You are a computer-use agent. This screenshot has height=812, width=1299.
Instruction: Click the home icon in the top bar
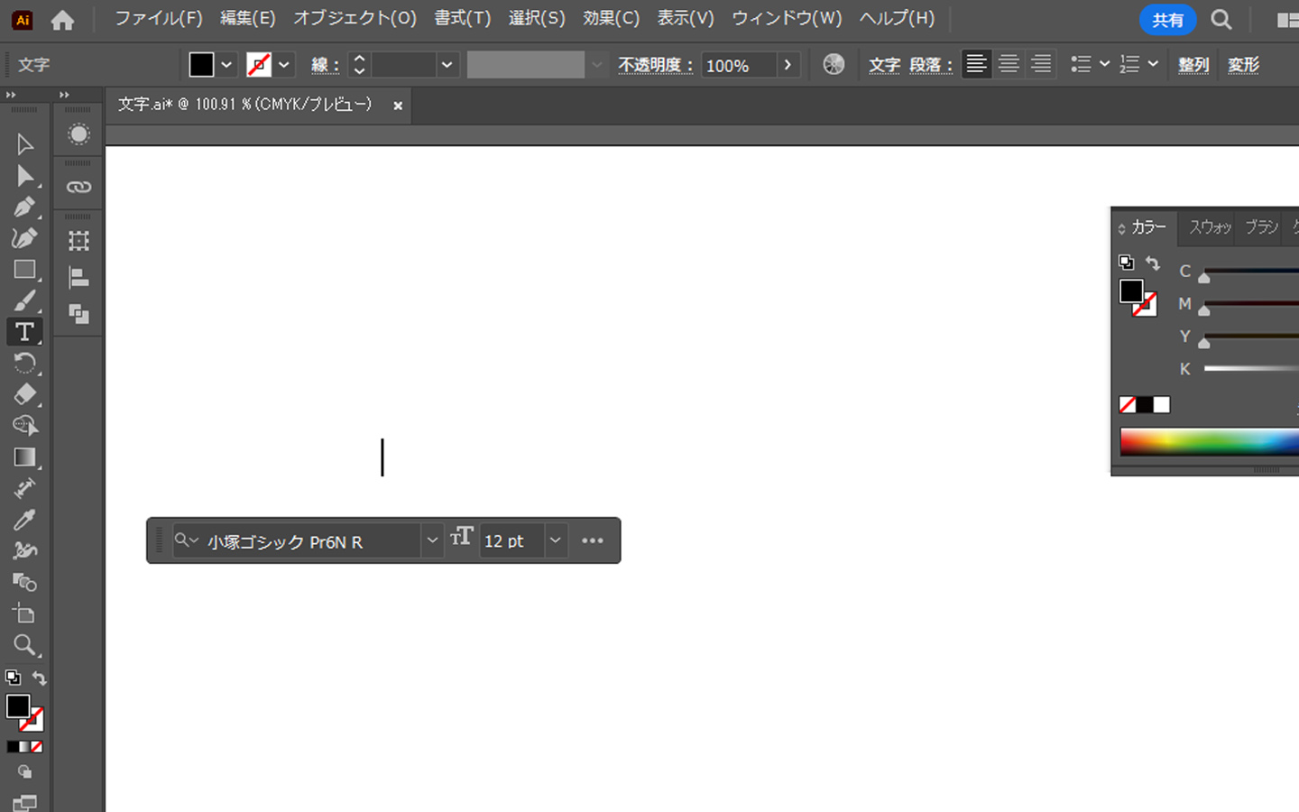(62, 20)
